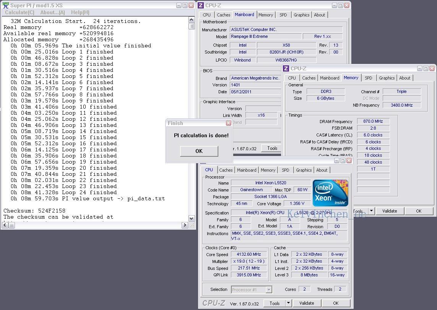Click DRAM Frequency value 870.0 MHz
This screenshot has width=437, height=310.
click(x=373, y=122)
